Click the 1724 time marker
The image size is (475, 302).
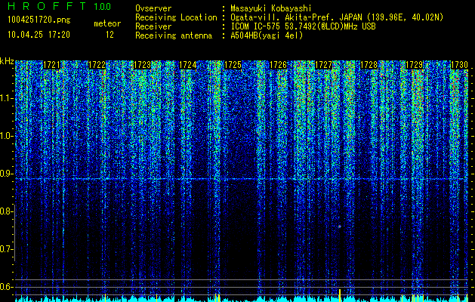[188, 65]
